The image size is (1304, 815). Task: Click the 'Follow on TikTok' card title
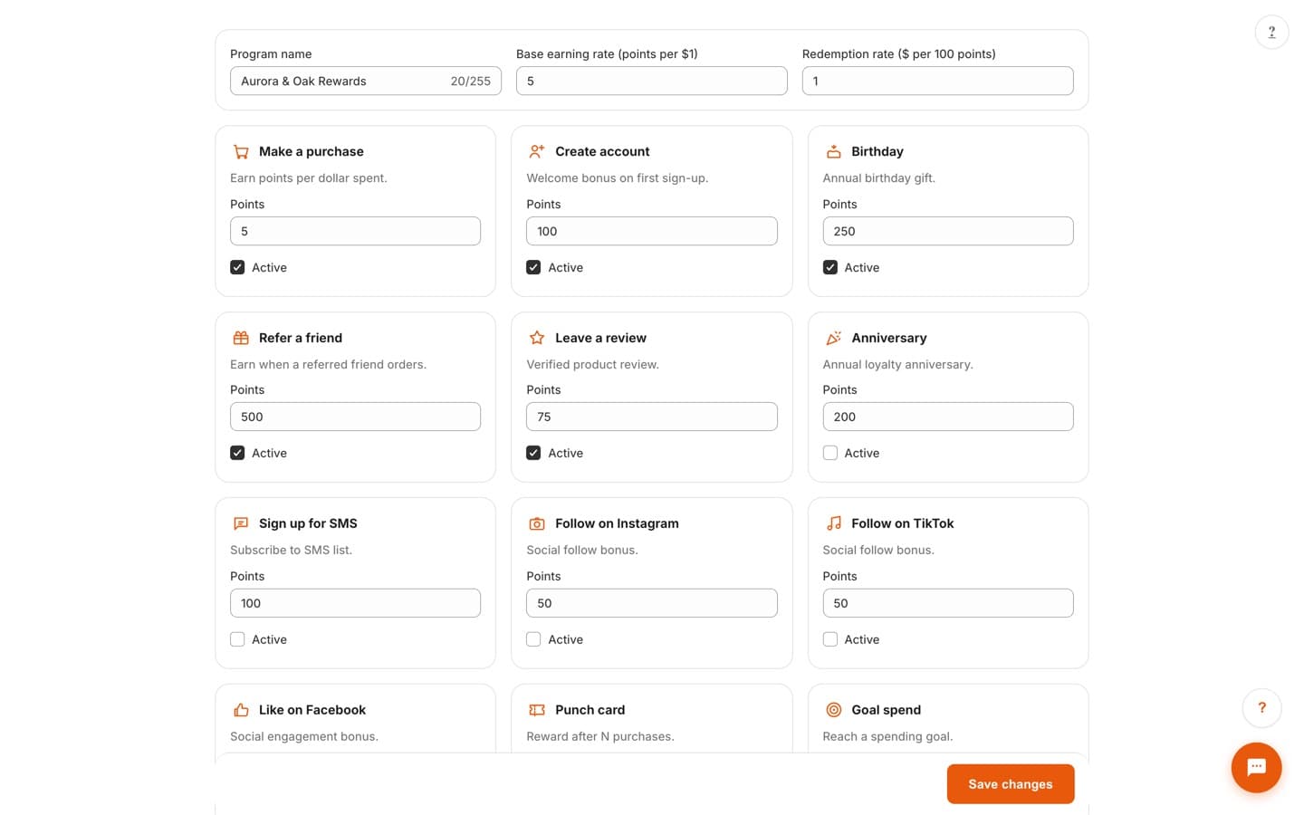coord(903,523)
